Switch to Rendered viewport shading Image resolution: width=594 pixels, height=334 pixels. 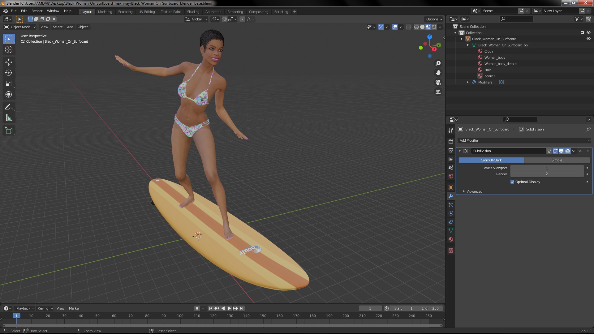click(x=434, y=27)
